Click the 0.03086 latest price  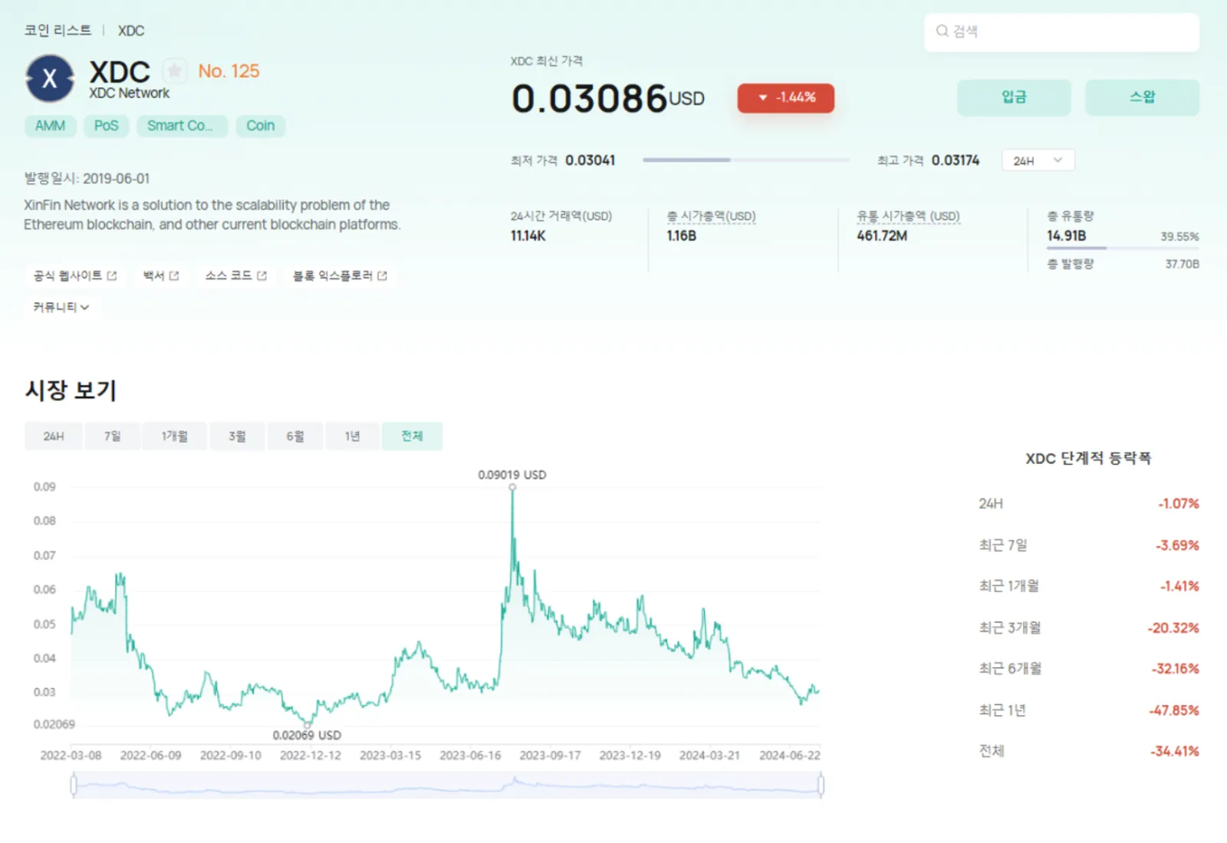click(590, 99)
